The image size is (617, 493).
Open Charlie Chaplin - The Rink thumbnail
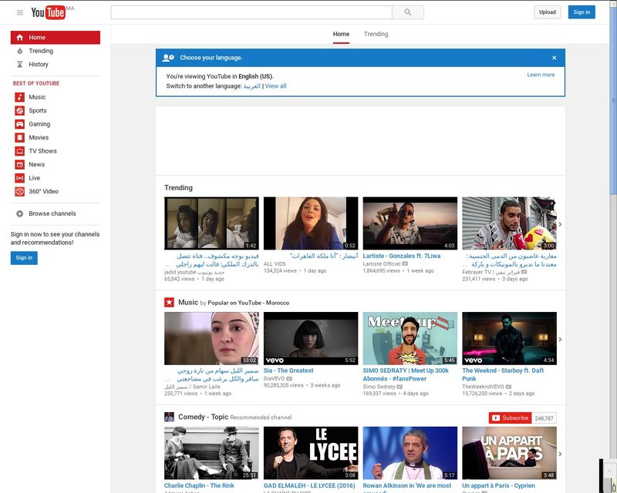[x=211, y=453]
